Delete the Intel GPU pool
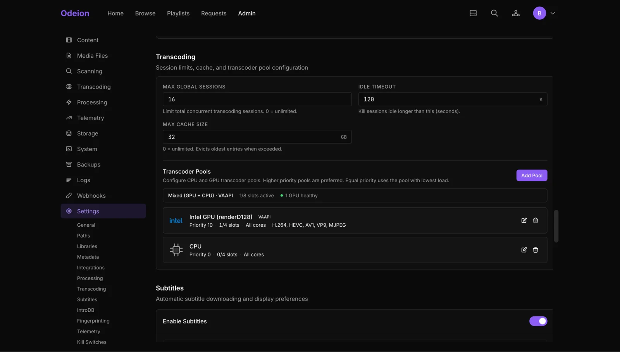Screen dimensions: 620x352 (x=536, y=220)
